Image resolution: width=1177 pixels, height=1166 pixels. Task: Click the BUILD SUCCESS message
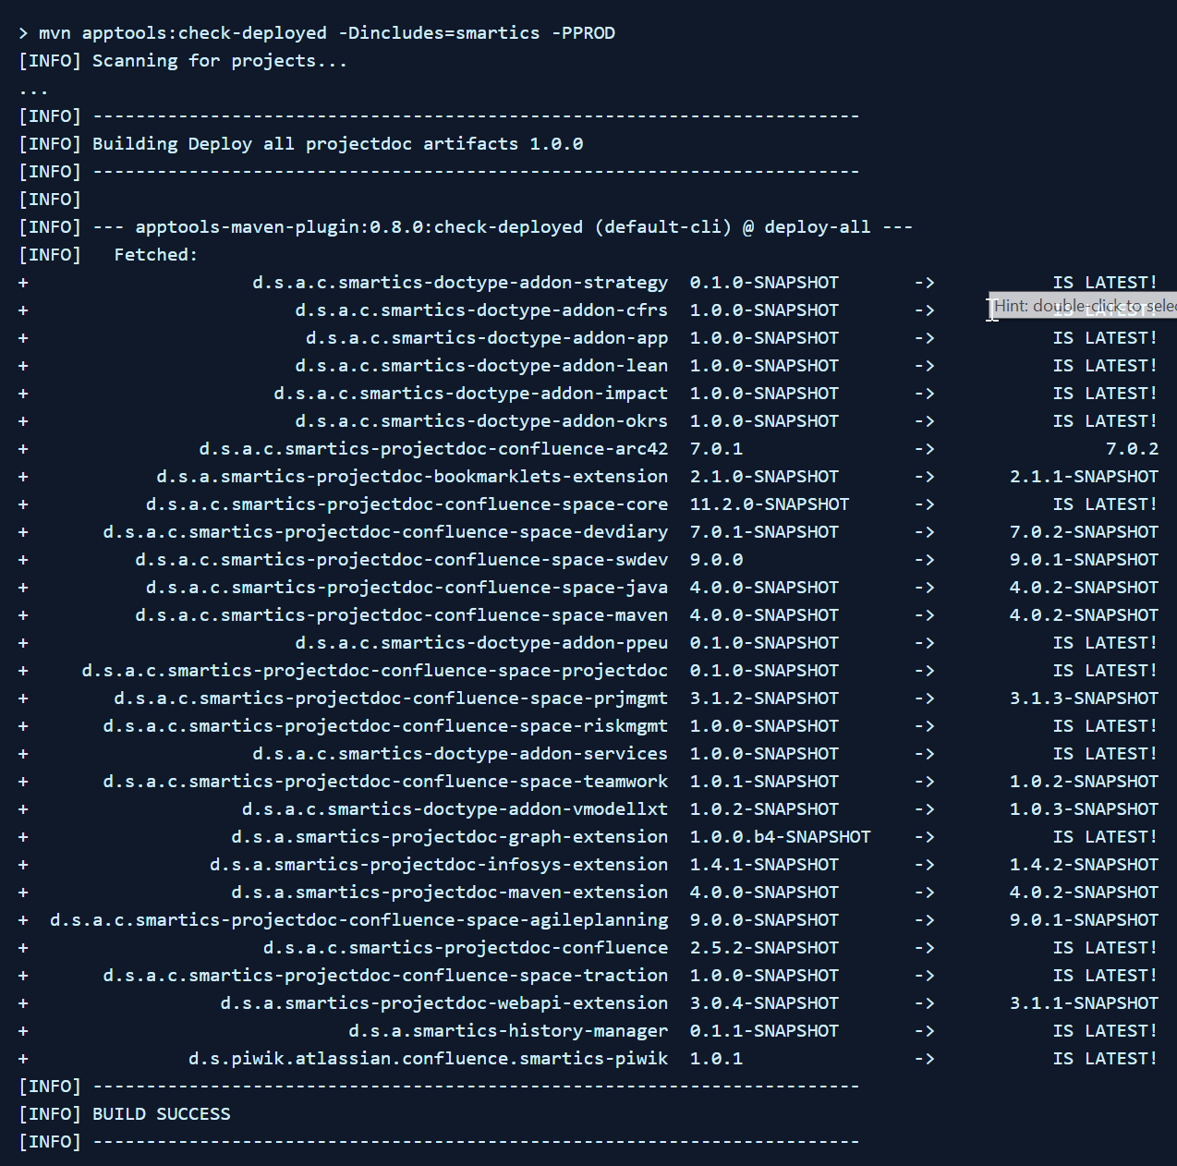(161, 1114)
